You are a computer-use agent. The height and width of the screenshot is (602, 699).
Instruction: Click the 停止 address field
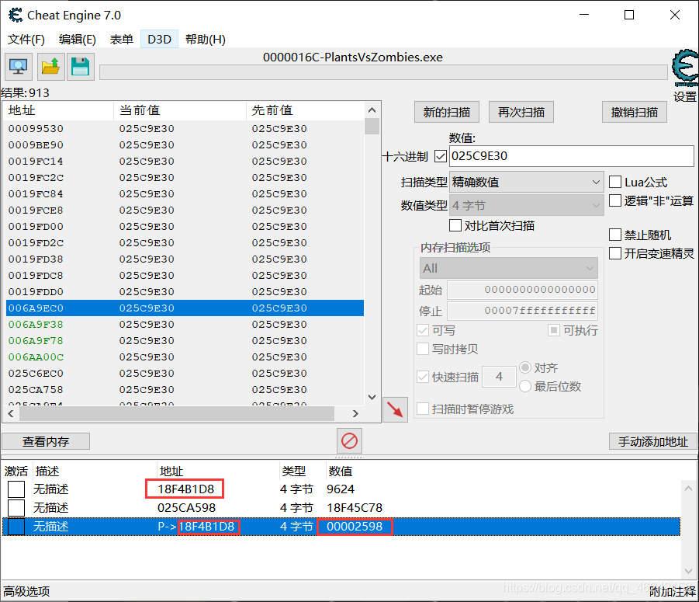[522, 311]
